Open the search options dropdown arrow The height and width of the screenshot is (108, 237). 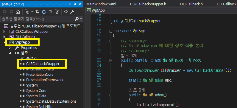[x=81, y=19]
